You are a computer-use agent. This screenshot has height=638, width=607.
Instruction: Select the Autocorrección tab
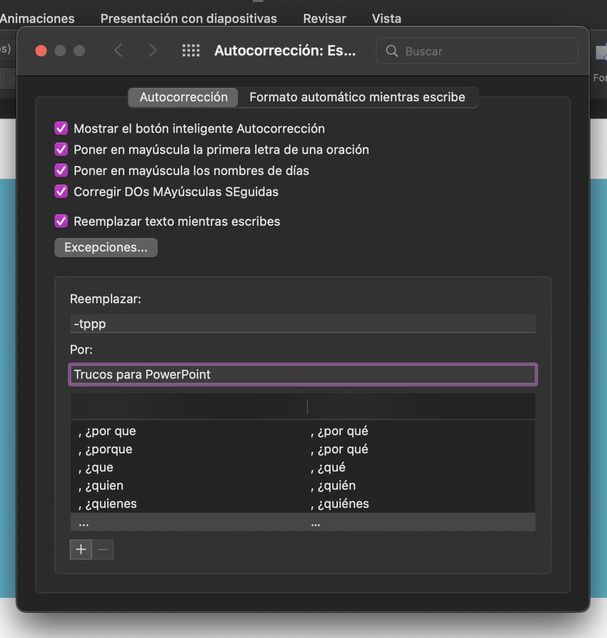tap(184, 97)
